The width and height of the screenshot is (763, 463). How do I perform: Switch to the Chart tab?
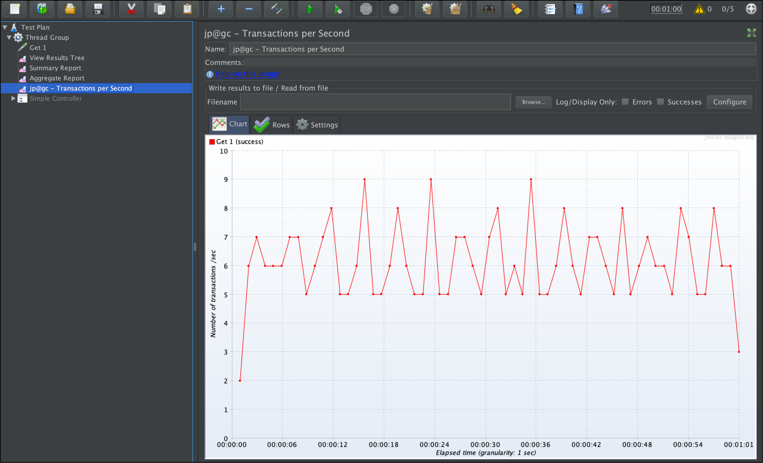(x=229, y=124)
